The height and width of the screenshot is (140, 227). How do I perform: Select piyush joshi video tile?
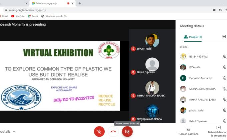click(x=152, y=43)
